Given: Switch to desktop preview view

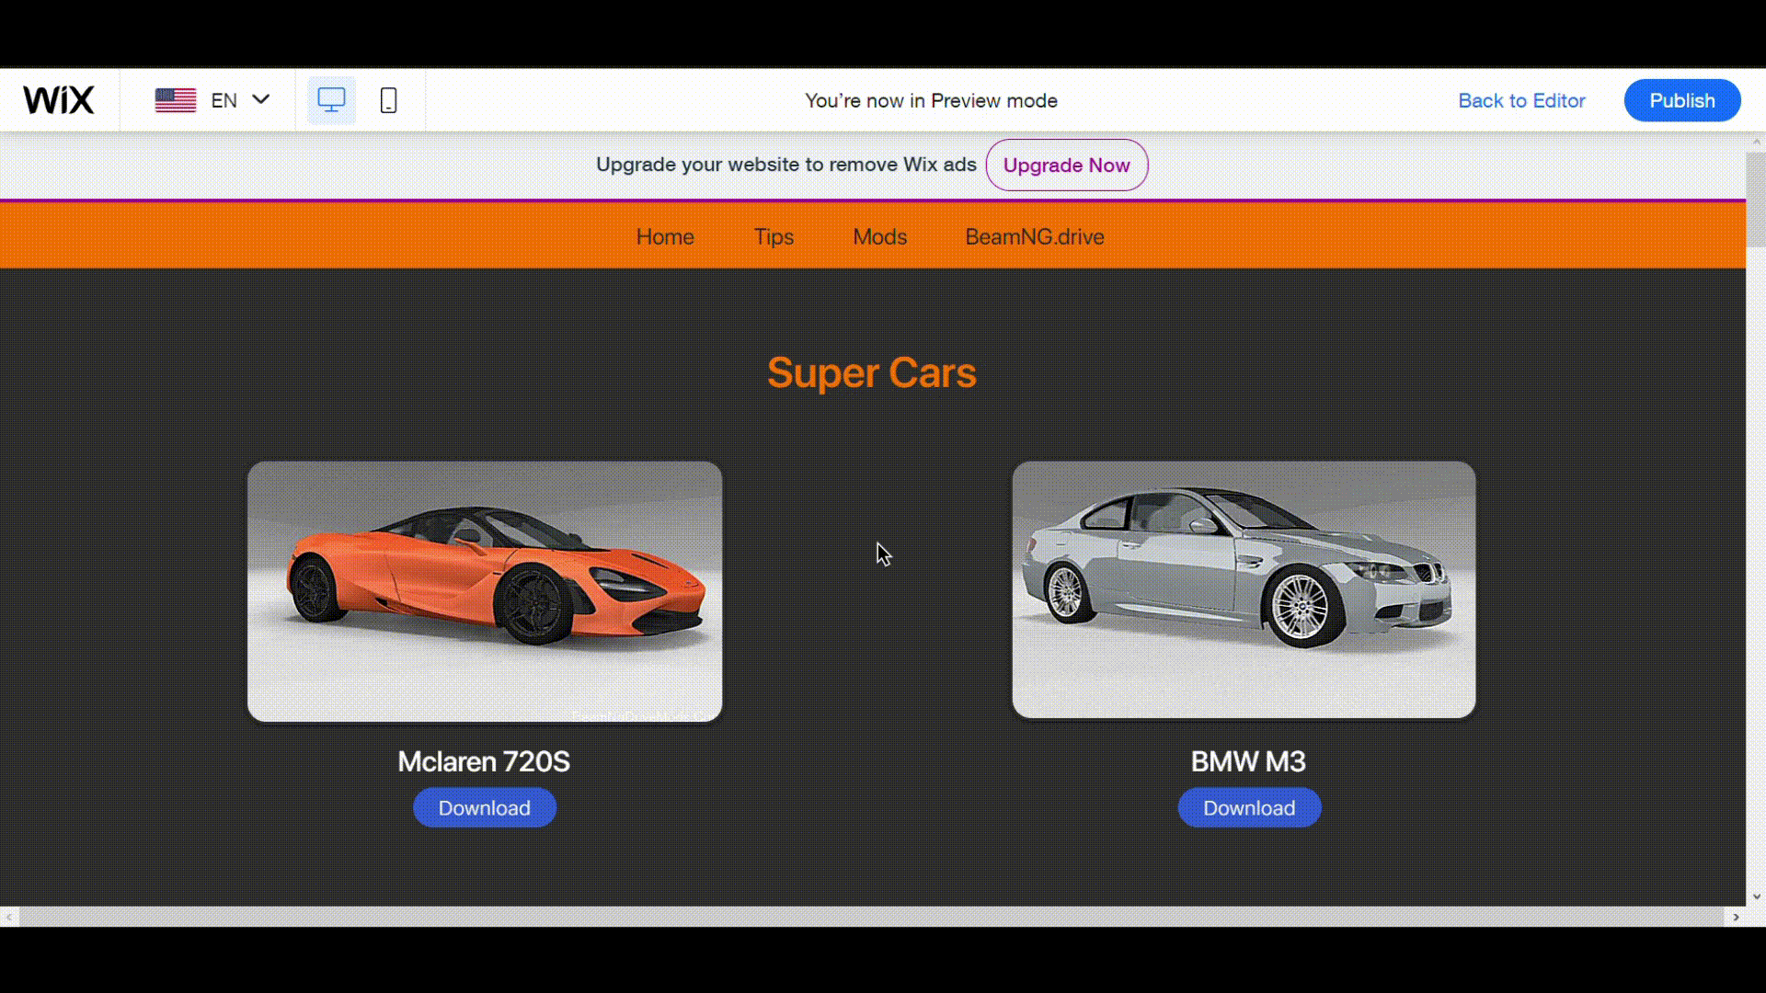Looking at the screenshot, I should [x=331, y=100].
